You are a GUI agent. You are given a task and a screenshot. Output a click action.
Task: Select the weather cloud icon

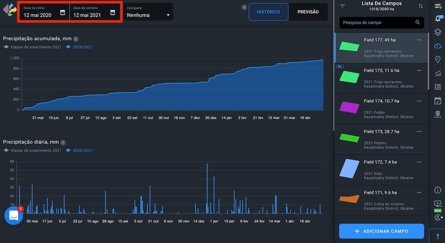[x=438, y=46]
